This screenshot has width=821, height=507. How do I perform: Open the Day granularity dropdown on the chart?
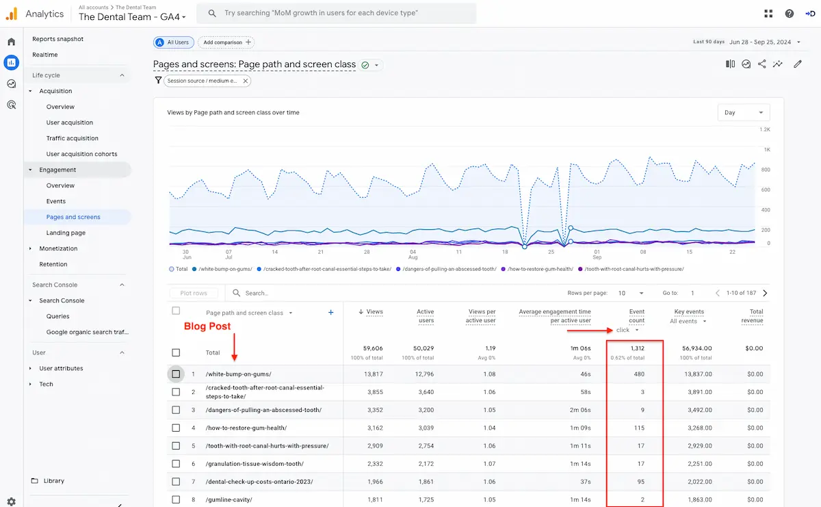pyautogui.click(x=744, y=112)
